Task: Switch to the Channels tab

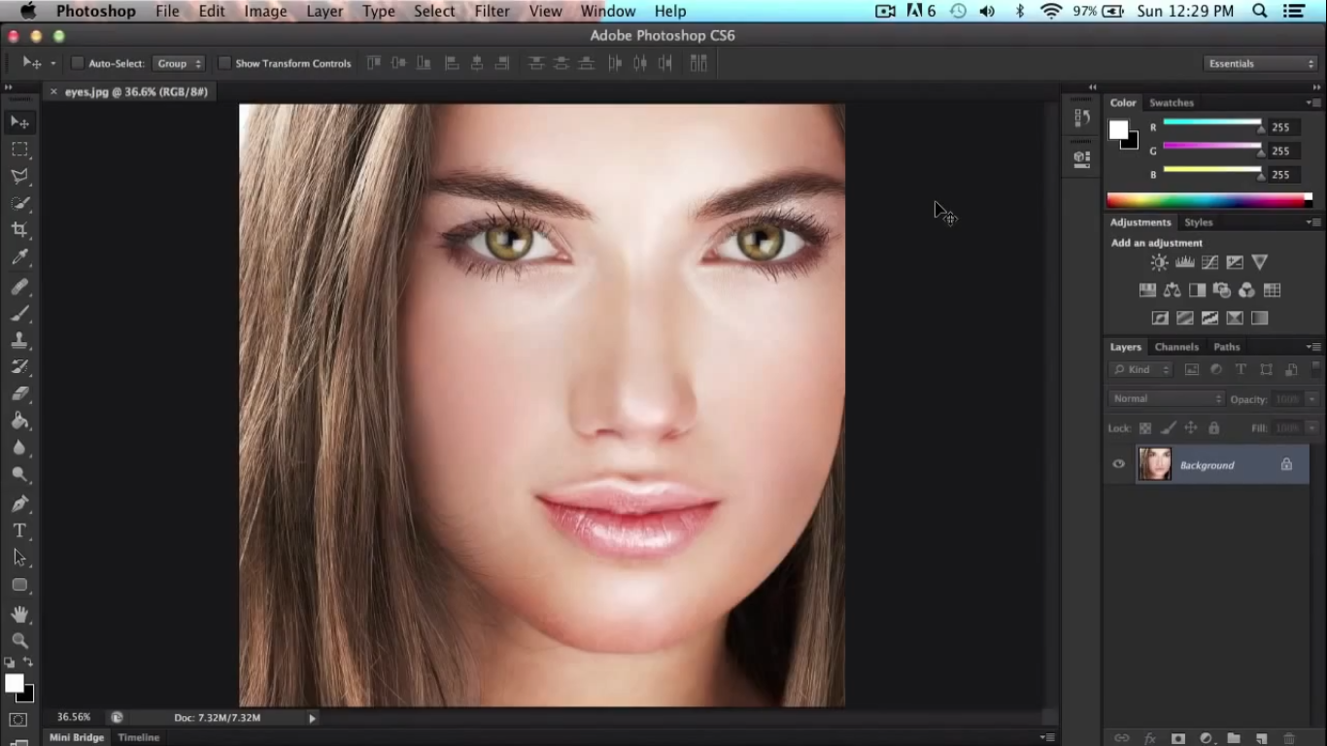Action: [1176, 347]
